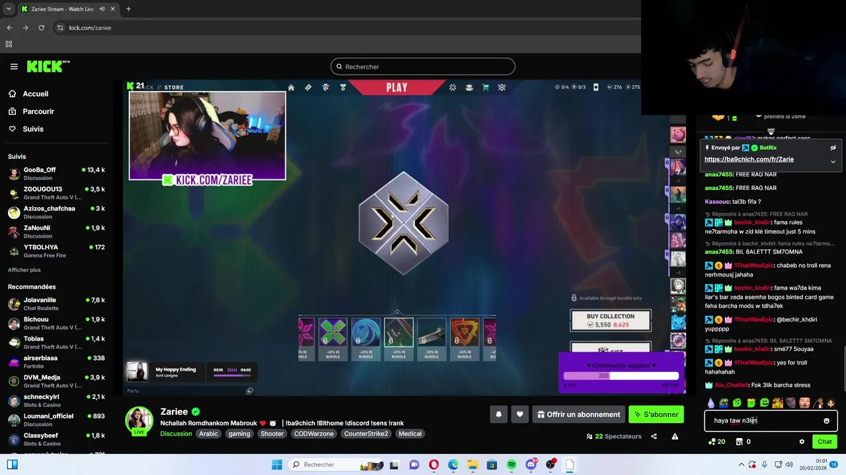Click airserbiaaa channel avatar
846x475 pixels.
click(14, 362)
